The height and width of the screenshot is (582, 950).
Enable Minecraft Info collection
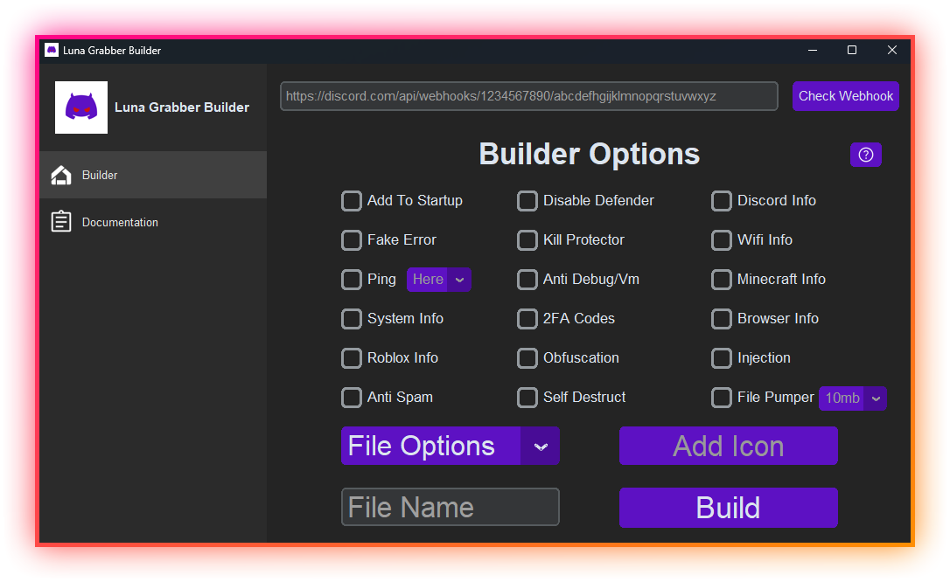coord(721,280)
